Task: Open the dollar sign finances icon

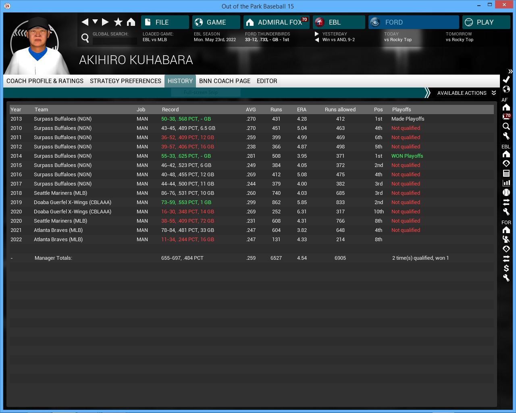Action: pos(506,268)
